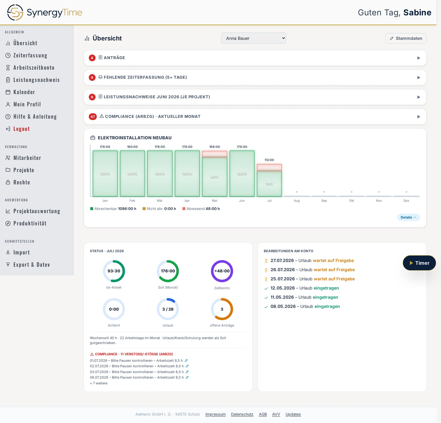Edit compliance entry for 01.07.2026
The width and height of the screenshot is (441, 423).
pos(186,360)
